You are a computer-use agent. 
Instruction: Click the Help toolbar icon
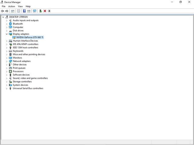tap(24, 11)
